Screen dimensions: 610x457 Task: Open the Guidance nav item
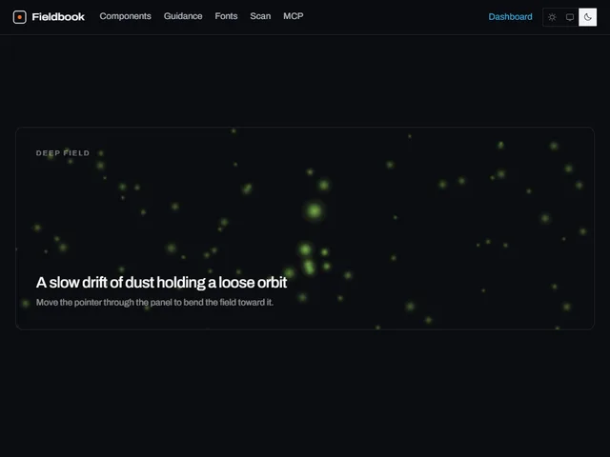183,16
